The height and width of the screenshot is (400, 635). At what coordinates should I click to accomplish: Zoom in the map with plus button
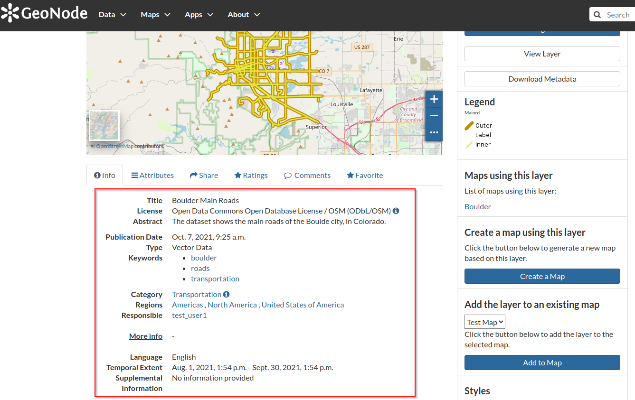434,100
